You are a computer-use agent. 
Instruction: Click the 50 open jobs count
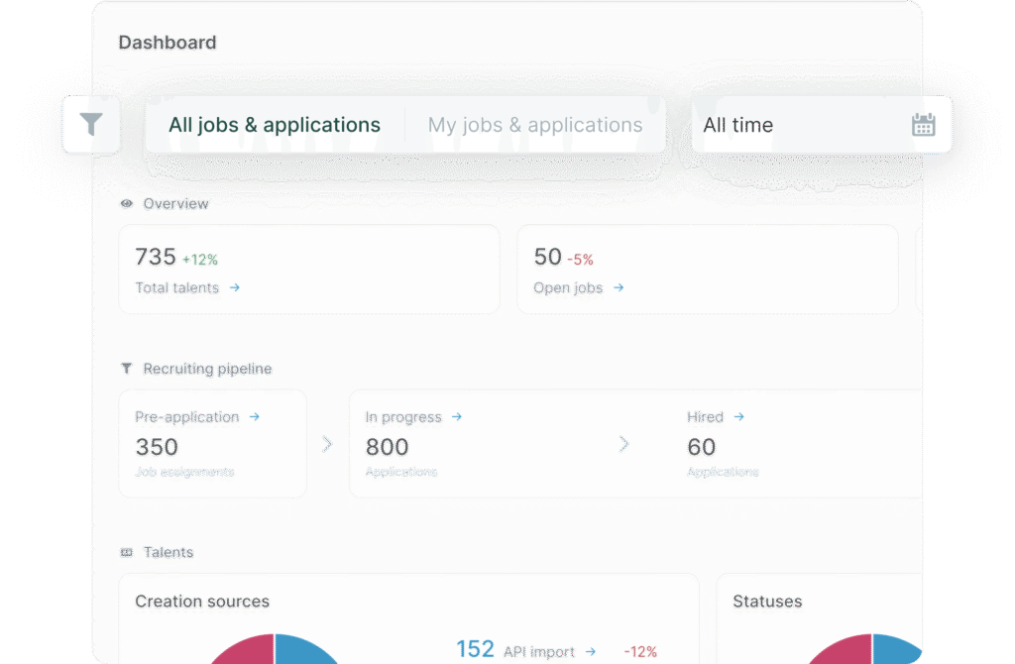(x=547, y=257)
